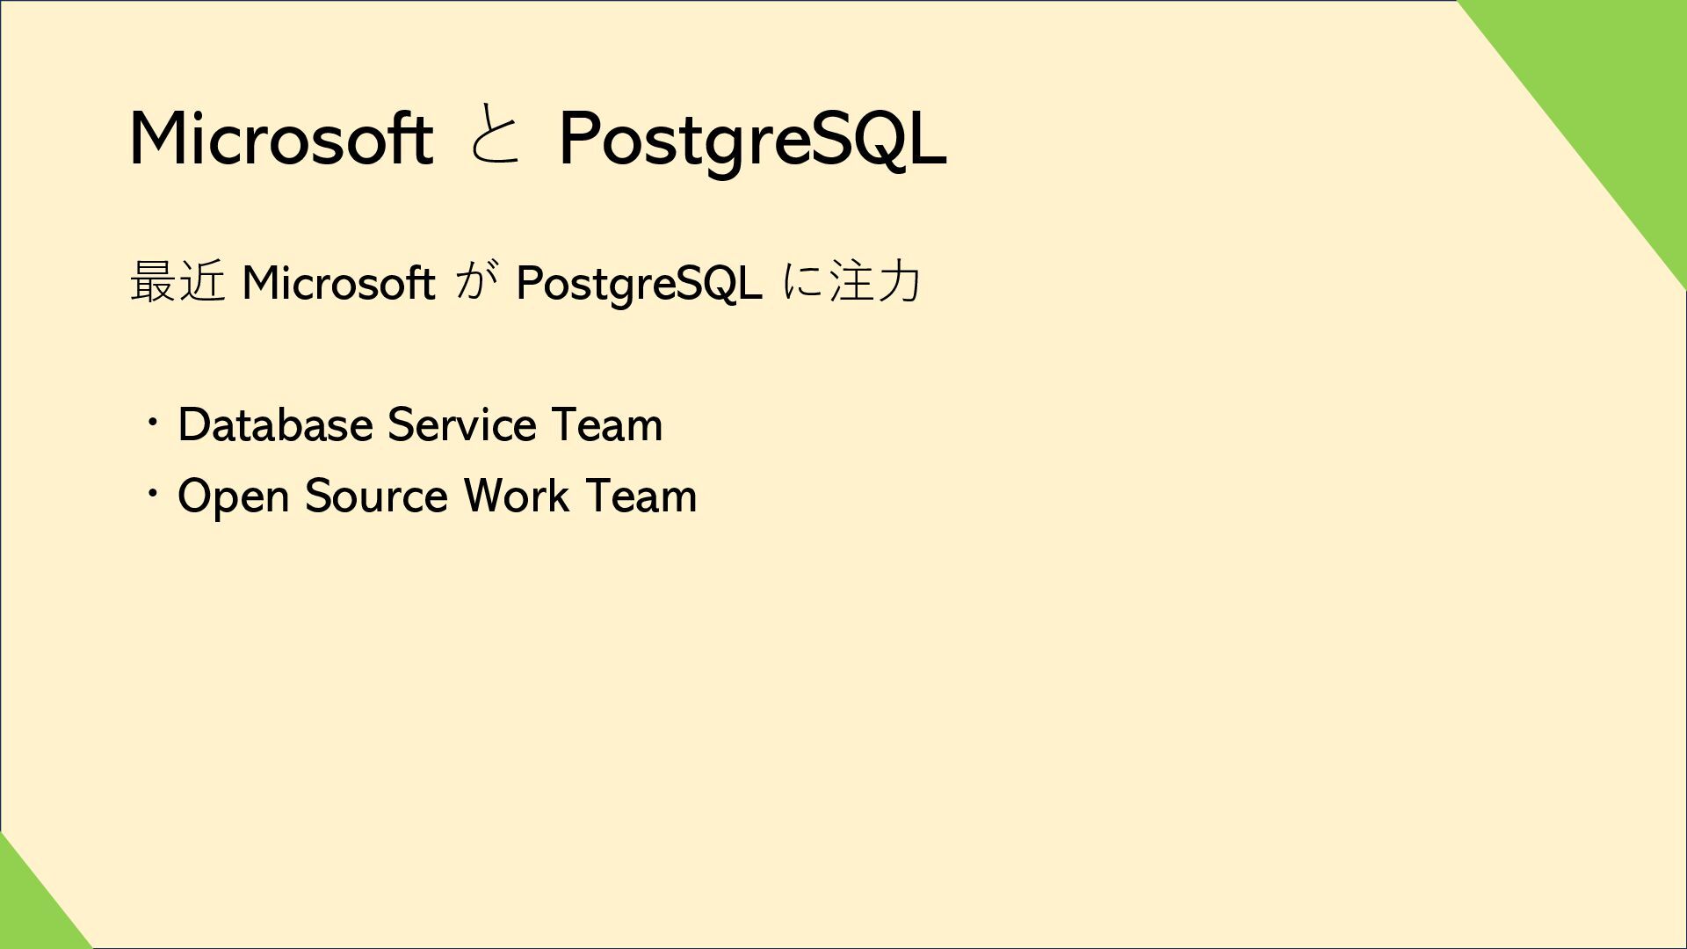Click the word Microsoft in the slide title
The image size is (1687, 949).
[281, 138]
